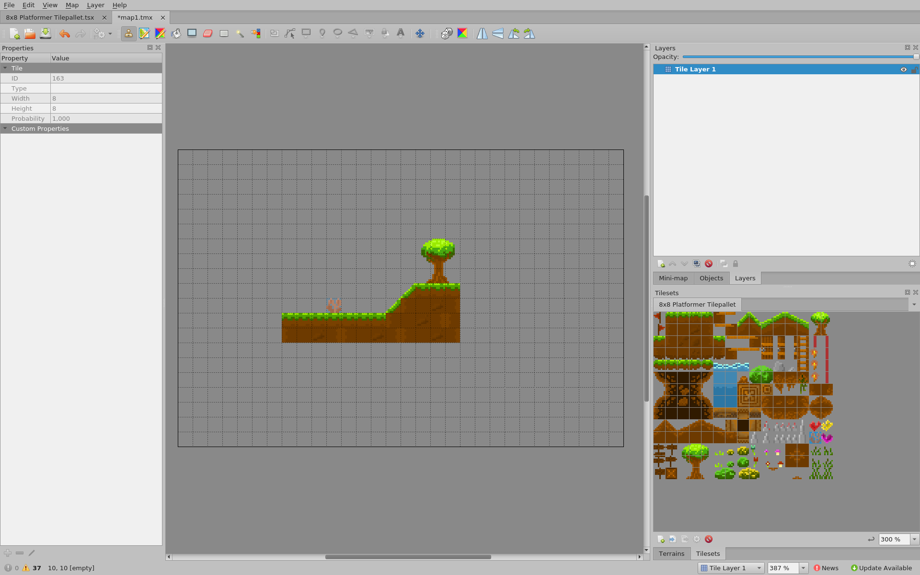Select the Rectangular Select tool
Viewport: 920px width, 575px height.
click(224, 34)
